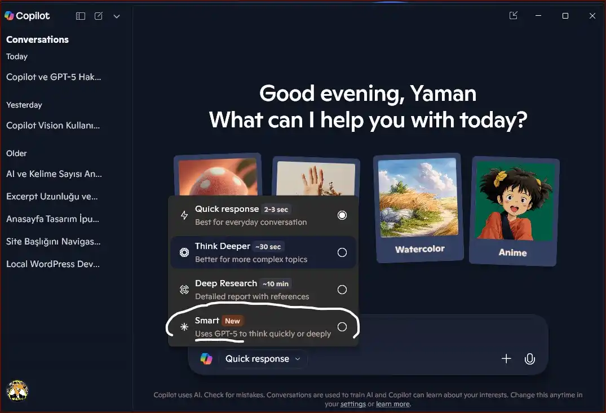
Task: Click the New badge beside Smart
Action: click(232, 321)
